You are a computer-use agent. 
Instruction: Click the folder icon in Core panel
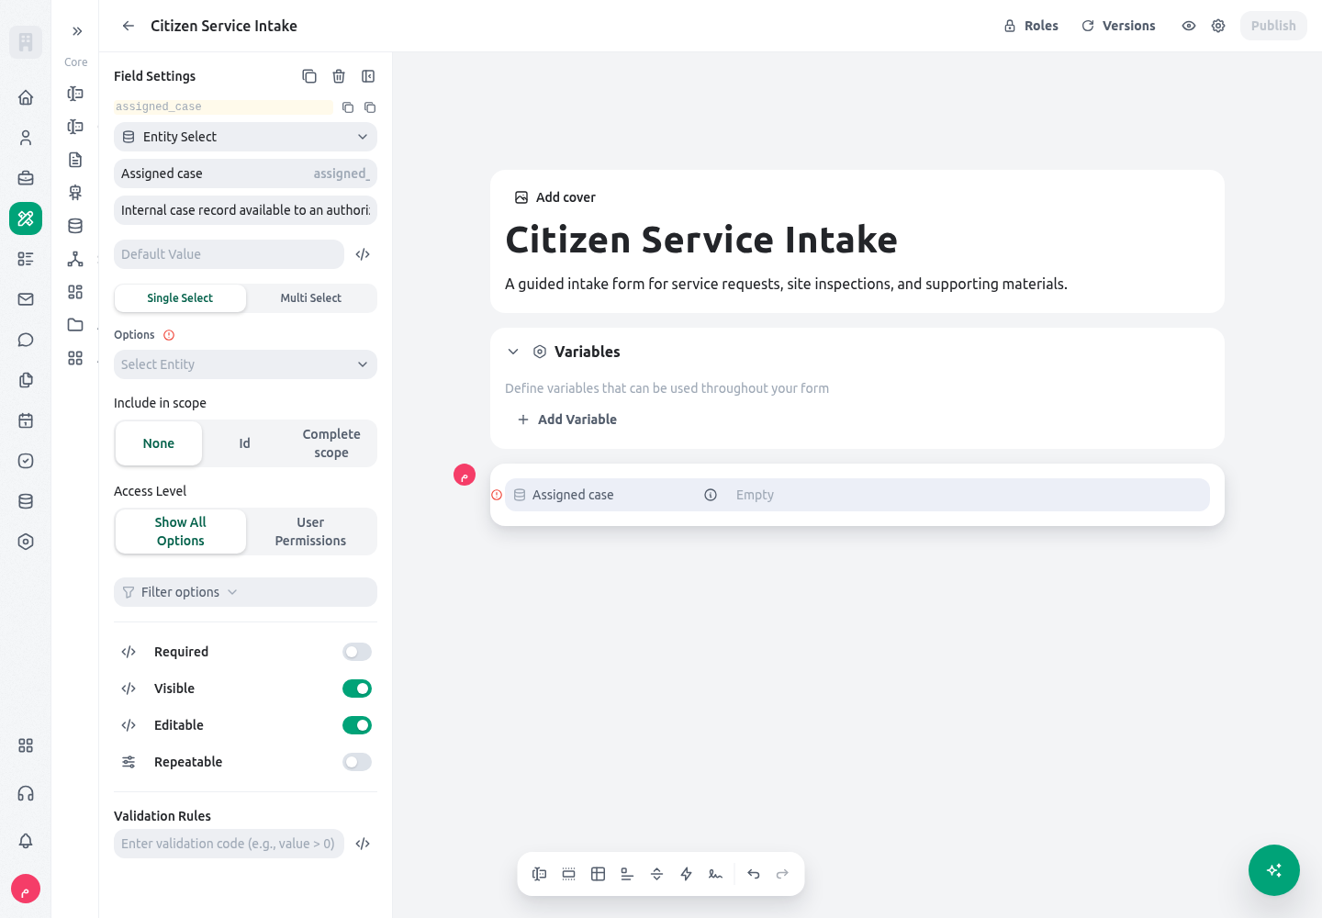[75, 325]
